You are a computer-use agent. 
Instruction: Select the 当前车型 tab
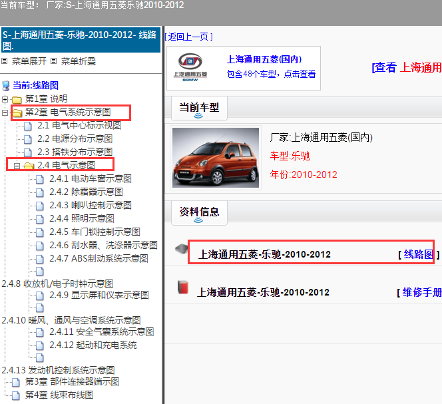[199, 108]
